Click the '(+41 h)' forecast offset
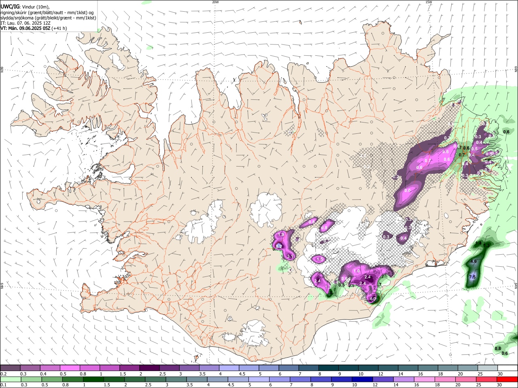 click(59, 28)
